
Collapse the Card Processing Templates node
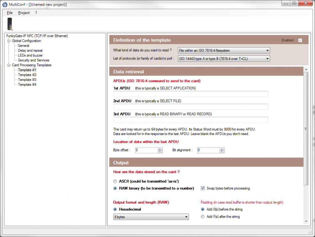coord(9,65)
